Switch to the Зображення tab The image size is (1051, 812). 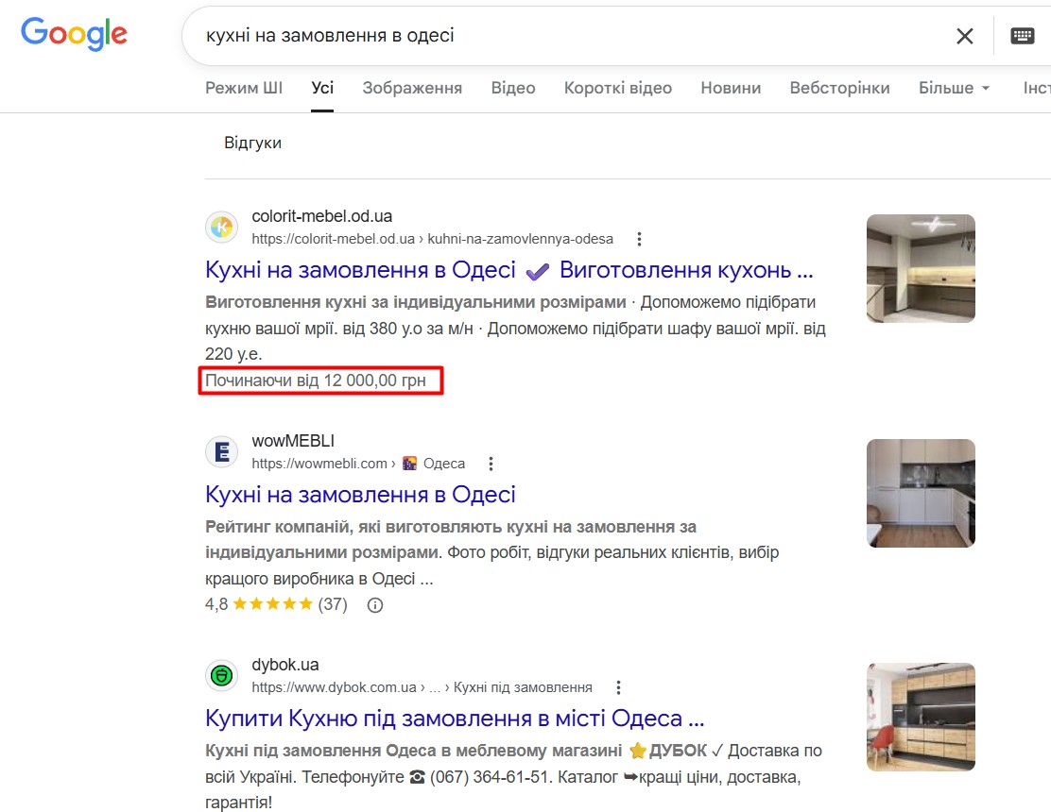[412, 88]
